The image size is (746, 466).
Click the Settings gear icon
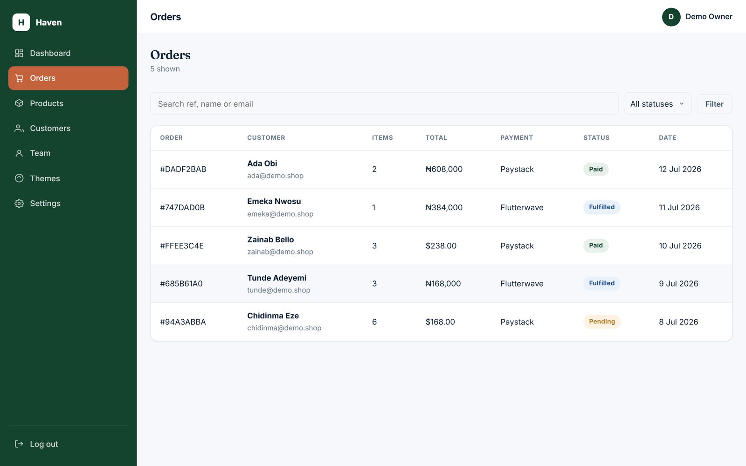coord(19,203)
